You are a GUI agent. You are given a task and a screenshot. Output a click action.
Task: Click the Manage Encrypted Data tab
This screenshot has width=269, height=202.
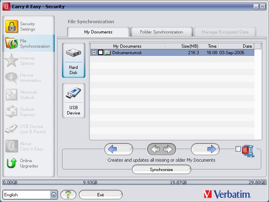pos(225,32)
